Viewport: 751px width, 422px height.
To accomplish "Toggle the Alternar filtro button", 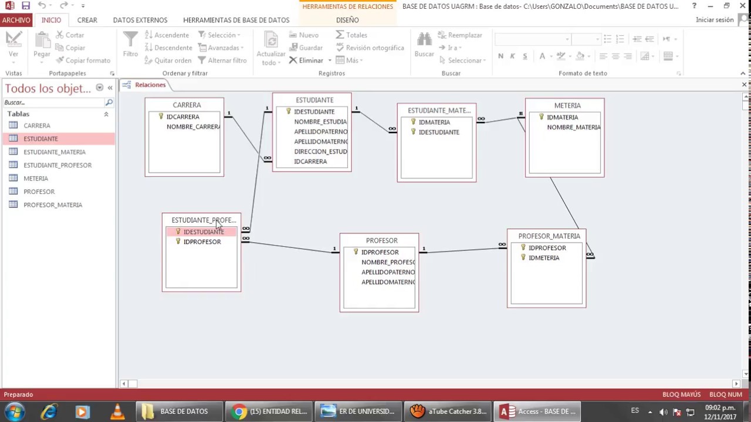I will (222, 60).
